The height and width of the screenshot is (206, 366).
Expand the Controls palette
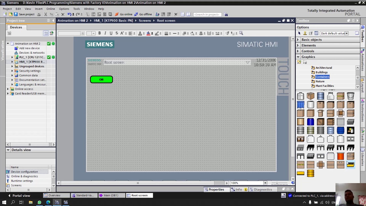298,51
